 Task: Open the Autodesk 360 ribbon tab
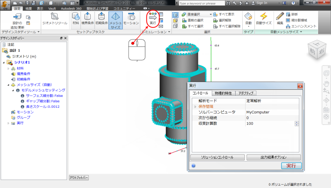click(x=71, y=8)
